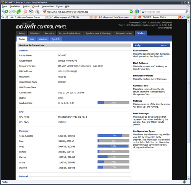Open the Administration tab

(124, 33)
